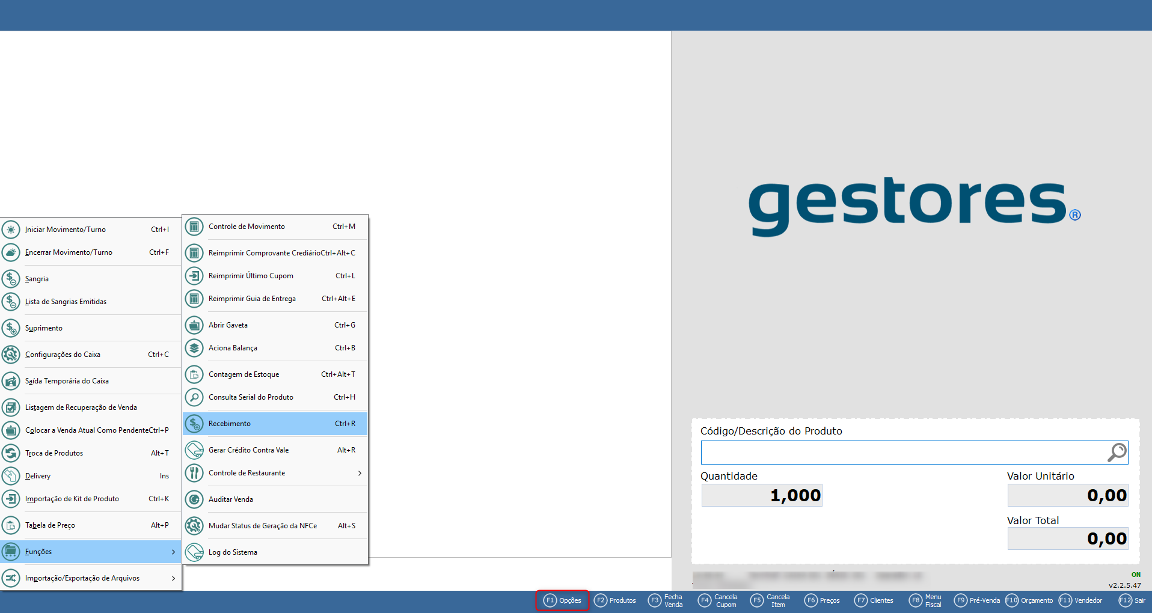The width and height of the screenshot is (1152, 613).
Task: Click the Configurações do Caixa gear icon
Action: click(x=11, y=355)
